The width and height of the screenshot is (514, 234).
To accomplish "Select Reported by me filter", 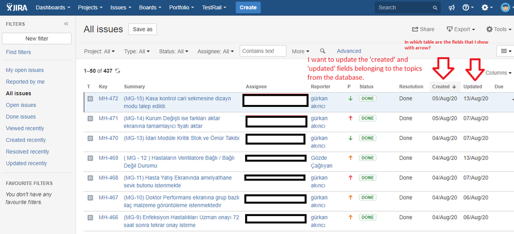I will pos(25,82).
